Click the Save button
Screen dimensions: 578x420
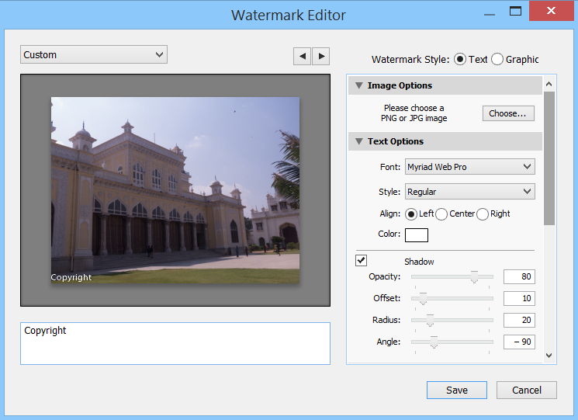coord(456,390)
